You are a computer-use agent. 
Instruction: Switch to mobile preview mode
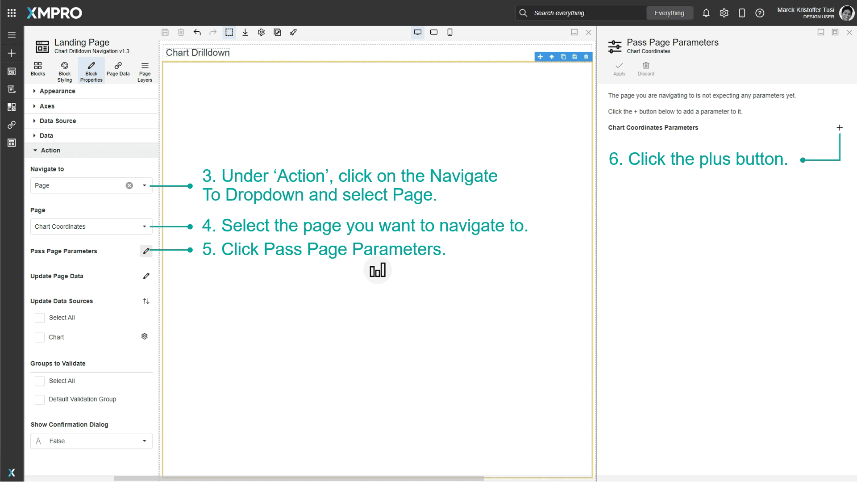pos(449,32)
